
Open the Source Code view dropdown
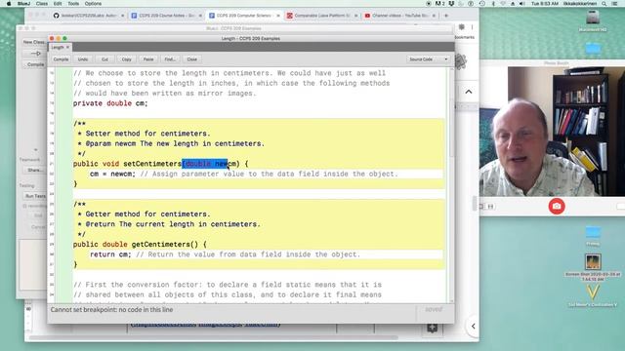pos(429,59)
